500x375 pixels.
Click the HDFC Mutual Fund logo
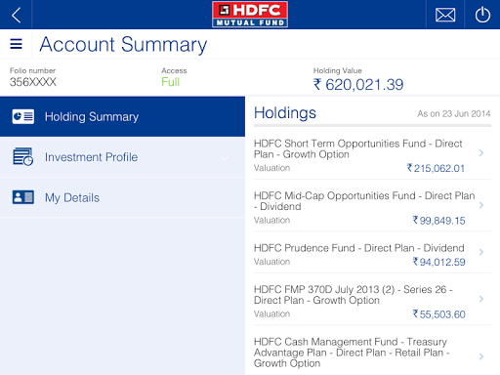[x=250, y=15]
